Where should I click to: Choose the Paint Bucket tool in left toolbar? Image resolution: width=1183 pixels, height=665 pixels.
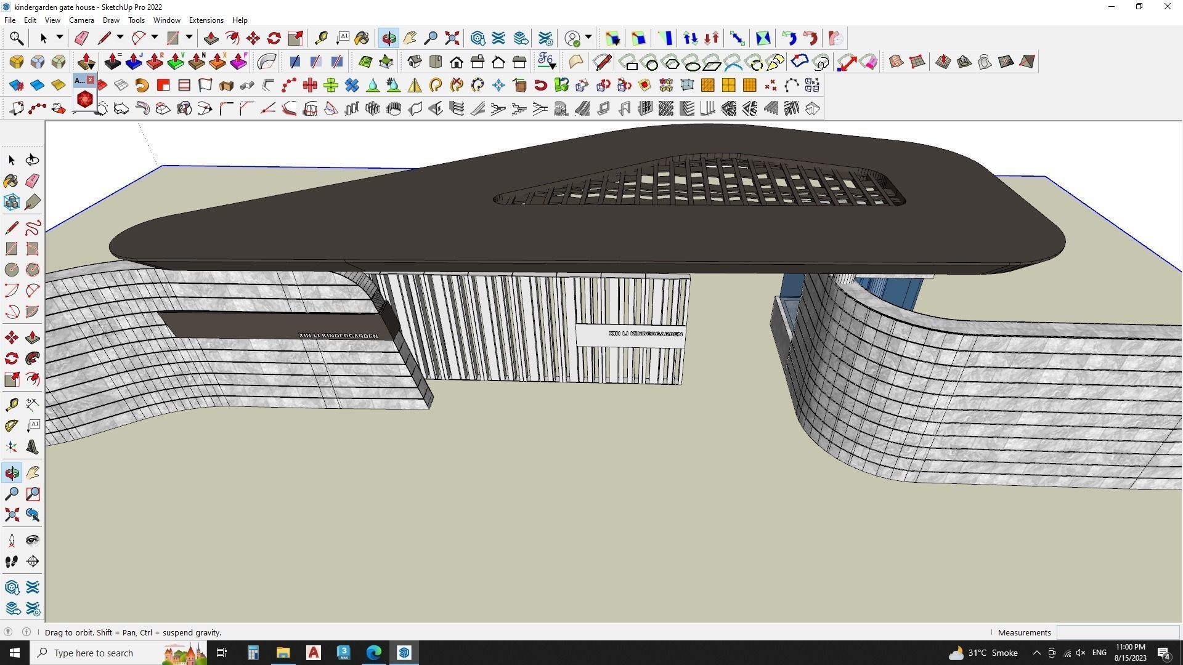tap(11, 180)
